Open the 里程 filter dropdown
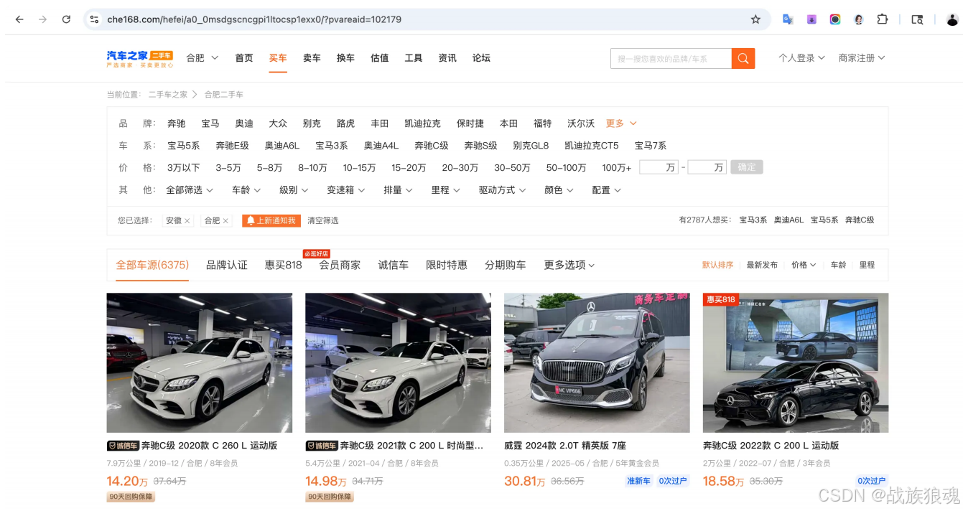The width and height of the screenshot is (963, 511). (x=446, y=190)
